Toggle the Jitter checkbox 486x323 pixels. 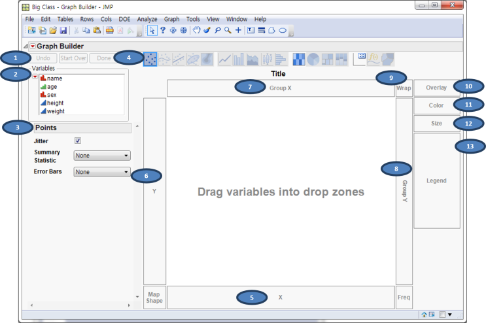(78, 141)
